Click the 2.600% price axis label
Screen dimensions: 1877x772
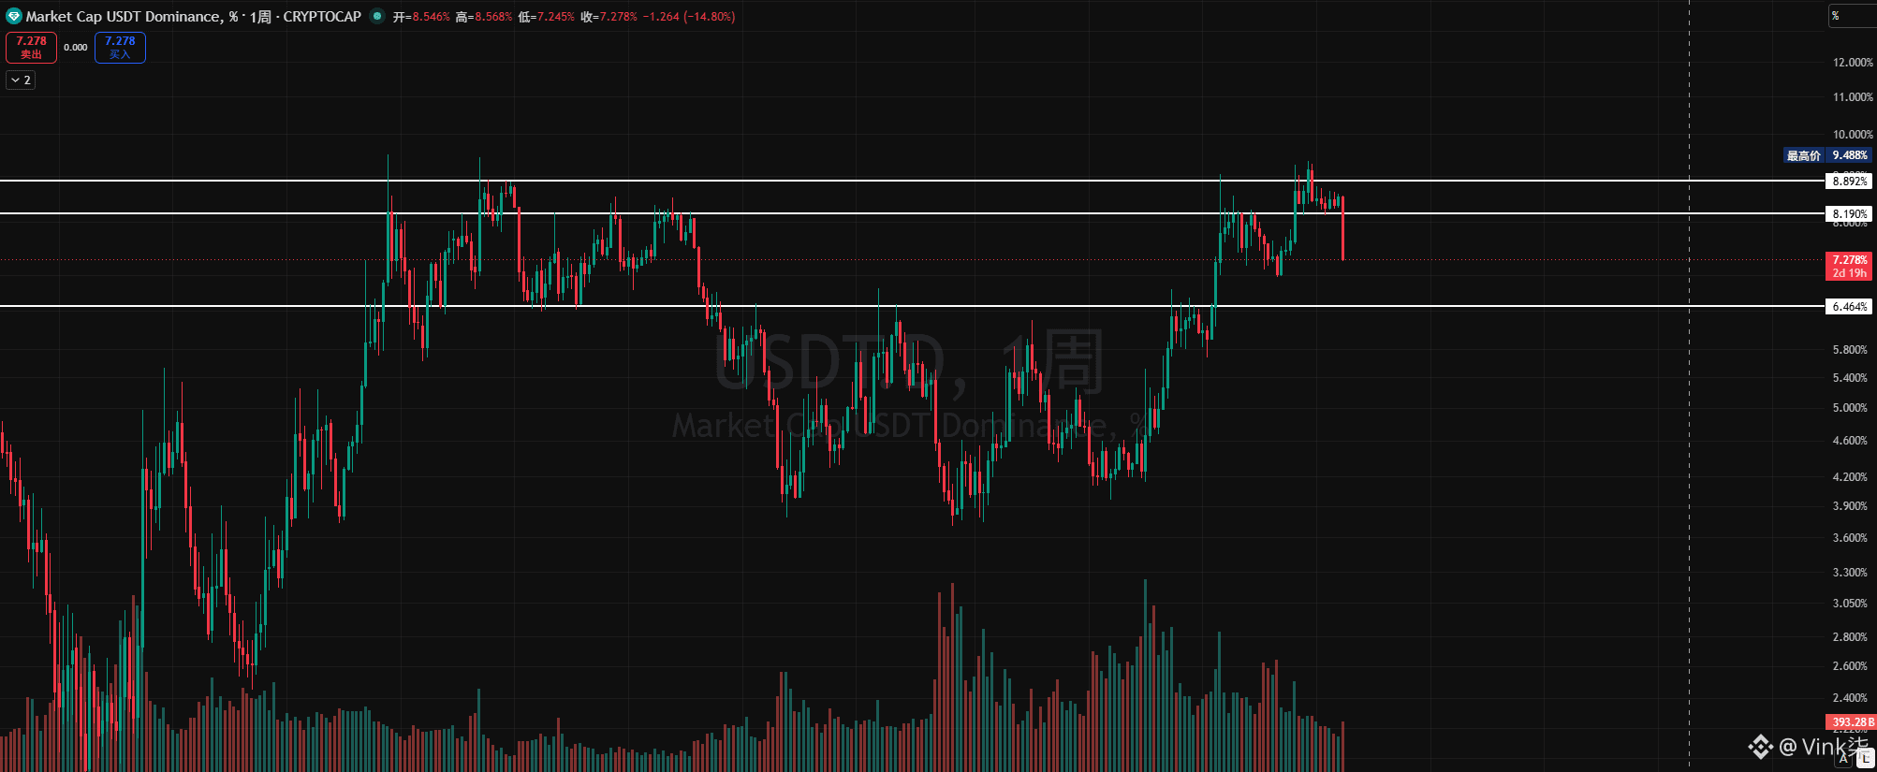[x=1850, y=666]
